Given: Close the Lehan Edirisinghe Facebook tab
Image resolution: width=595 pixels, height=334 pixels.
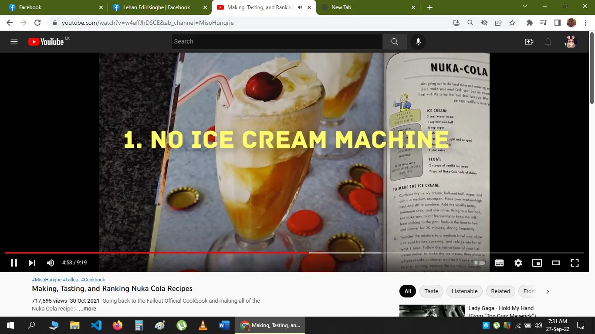Looking at the screenshot, I should (205, 7).
